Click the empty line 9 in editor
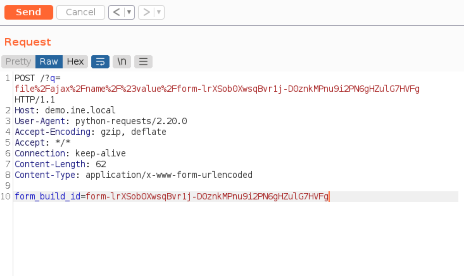 tap(236, 186)
